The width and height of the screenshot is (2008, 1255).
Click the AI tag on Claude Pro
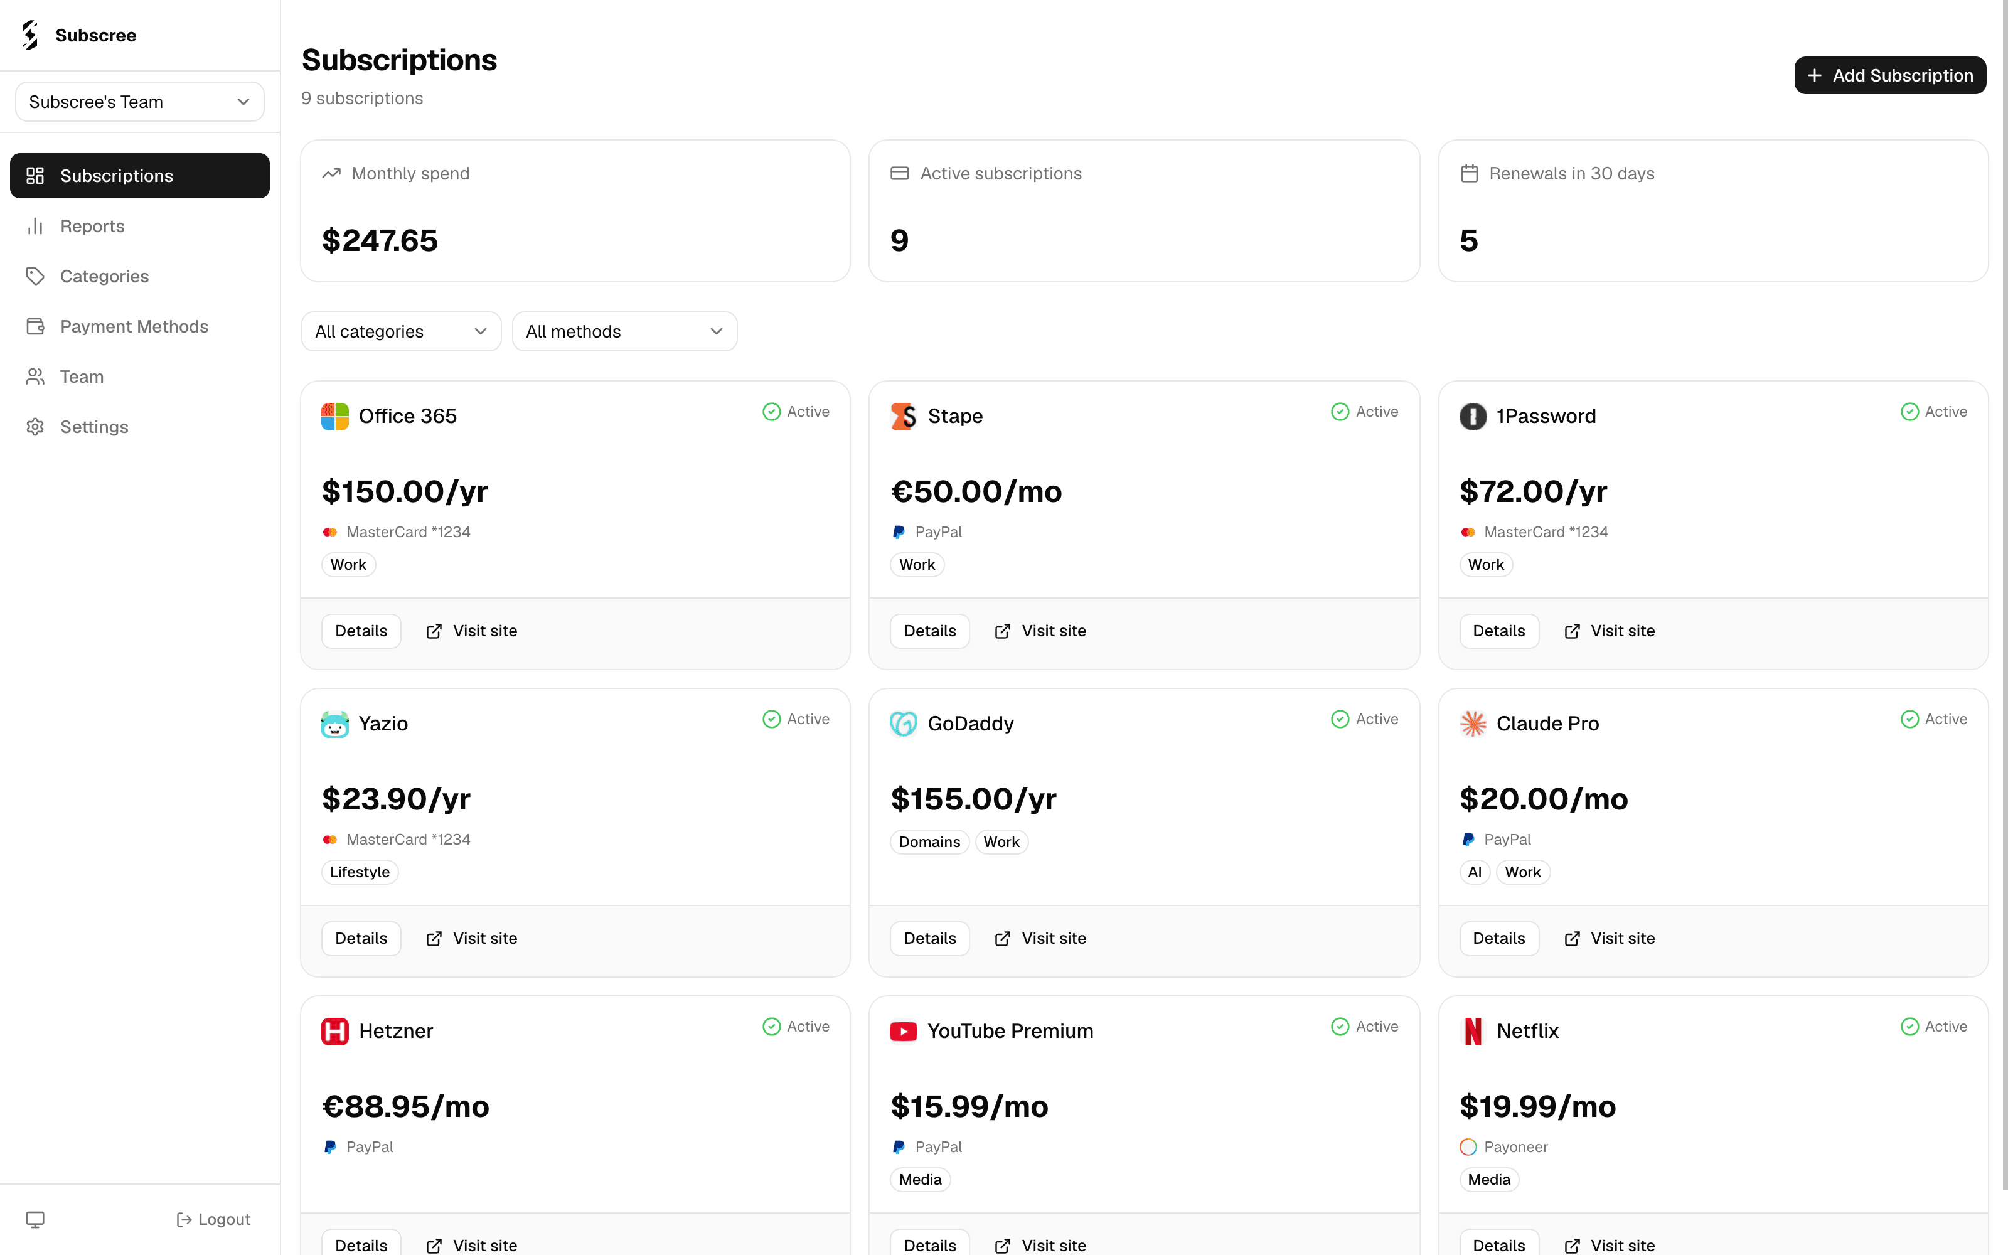[x=1475, y=872]
